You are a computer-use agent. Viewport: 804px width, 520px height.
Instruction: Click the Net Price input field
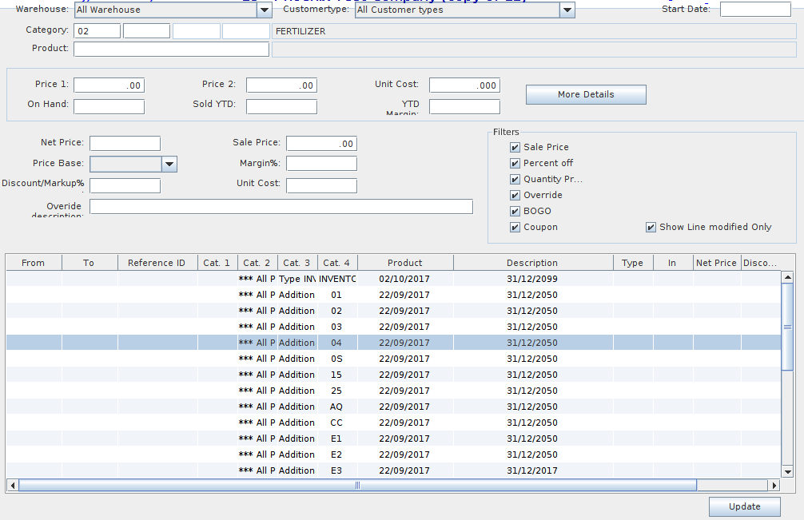(125, 144)
